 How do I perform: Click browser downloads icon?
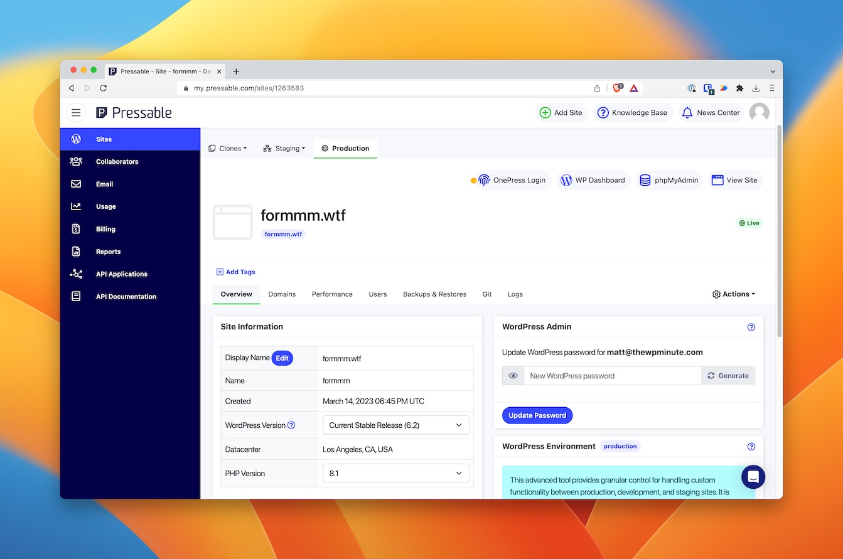pyautogui.click(x=756, y=88)
